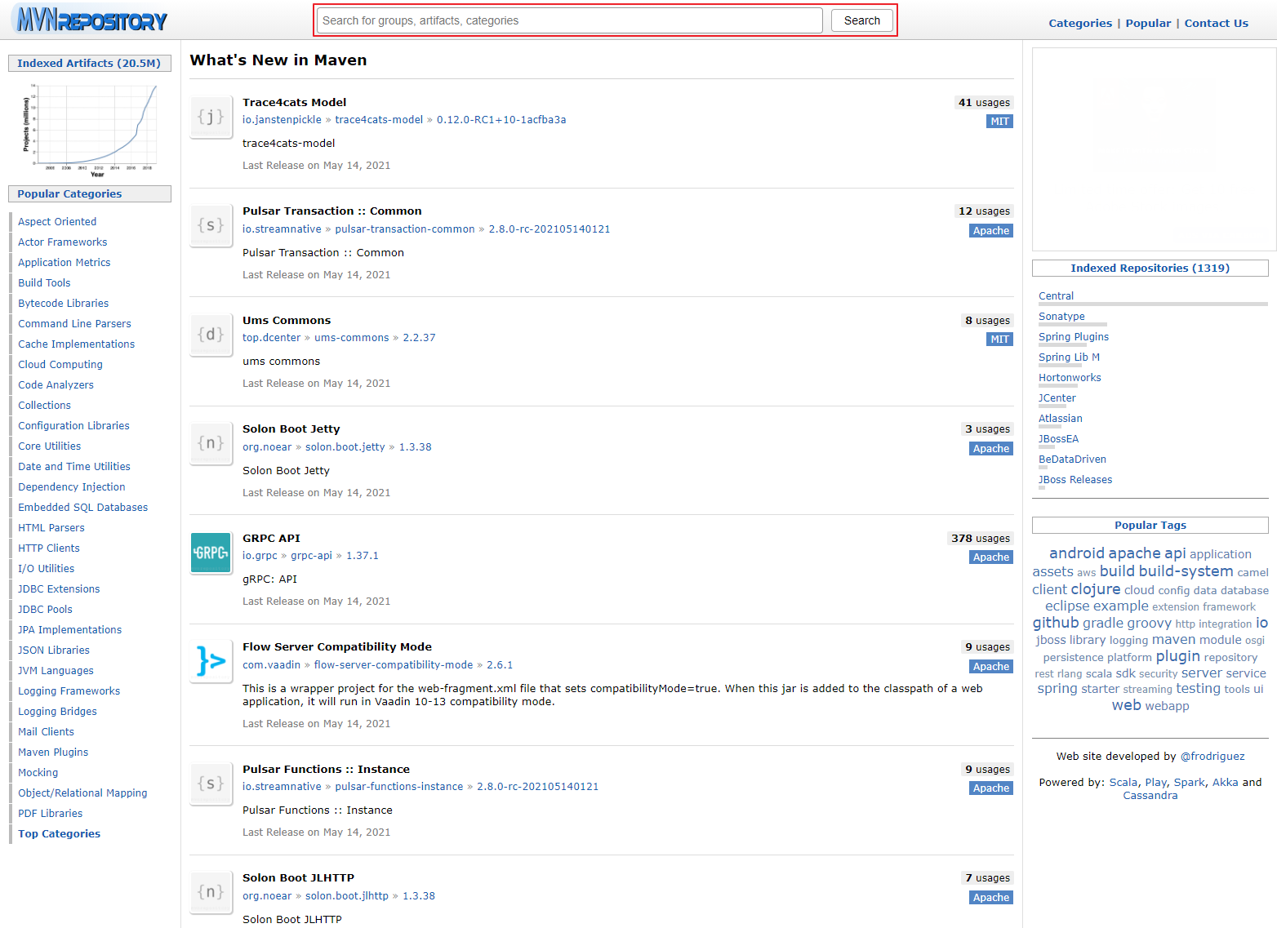Click MIT license badge for Trace4cats Model
The image size is (1277, 928).
point(999,122)
